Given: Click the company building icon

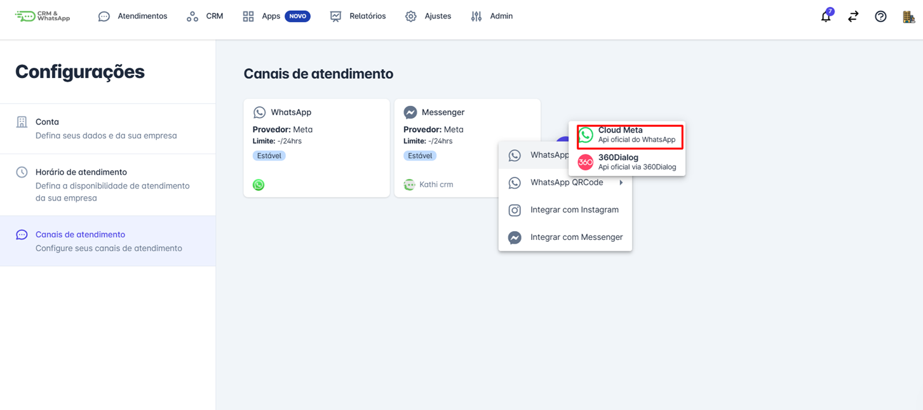Looking at the screenshot, I should coord(908,17).
